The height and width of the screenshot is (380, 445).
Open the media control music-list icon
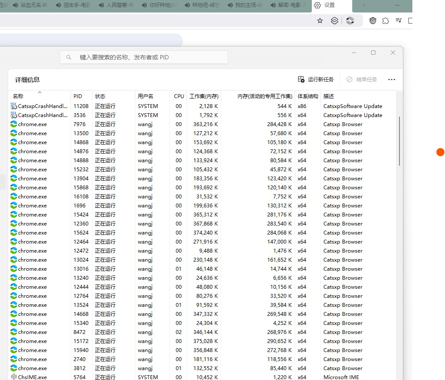click(399, 21)
